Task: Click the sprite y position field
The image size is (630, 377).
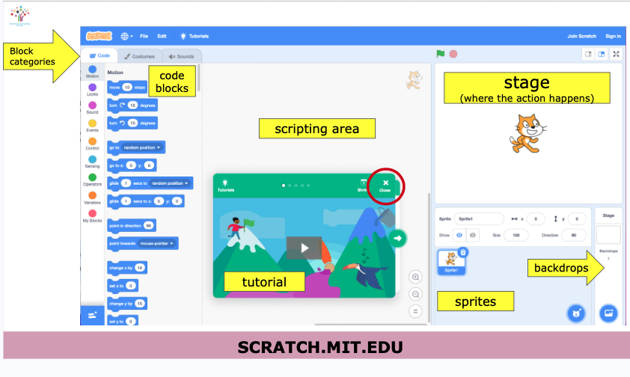Action: tap(577, 219)
